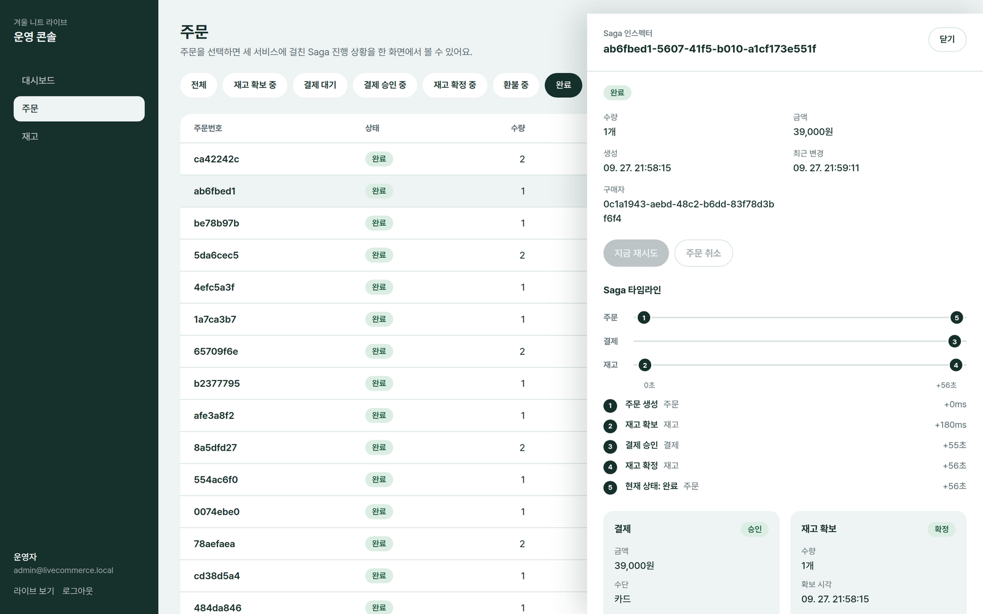
Task: Open order row 8a5dfd27
Action: (383, 448)
